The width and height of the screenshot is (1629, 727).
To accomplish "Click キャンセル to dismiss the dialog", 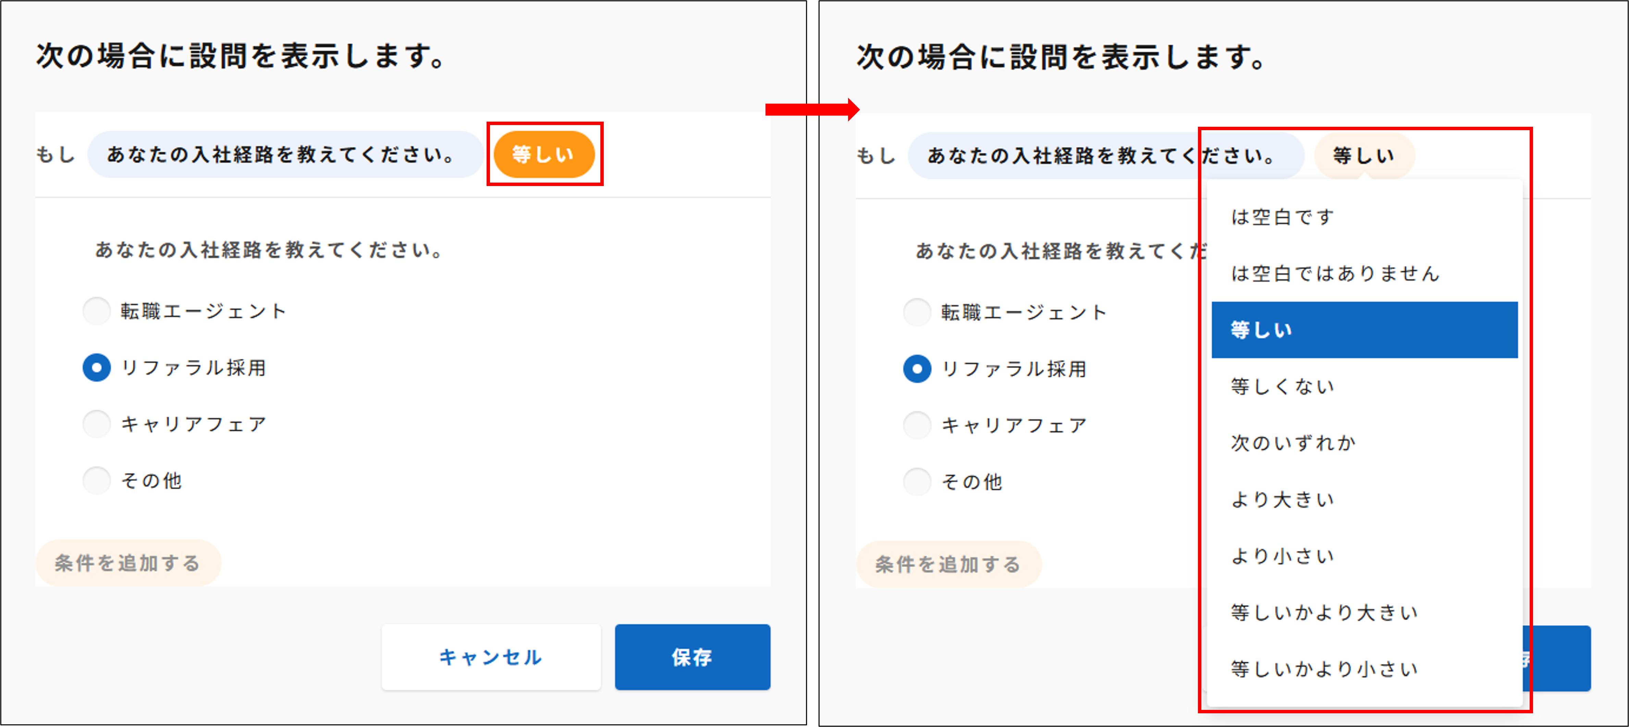I will point(491,657).
